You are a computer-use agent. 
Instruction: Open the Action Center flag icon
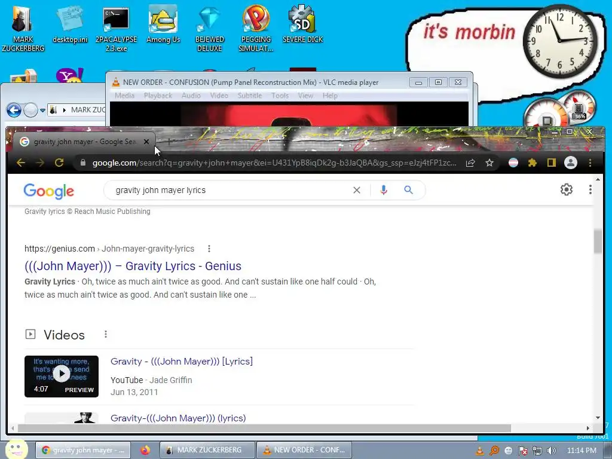522,451
